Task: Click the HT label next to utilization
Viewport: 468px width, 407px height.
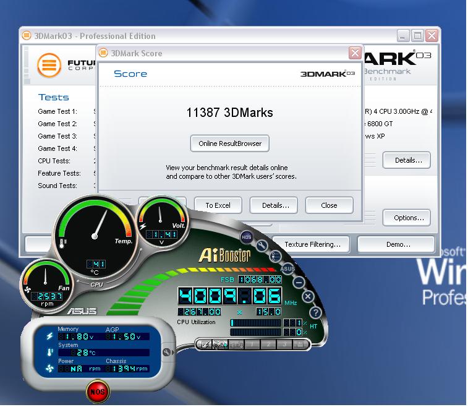Action: point(313,327)
